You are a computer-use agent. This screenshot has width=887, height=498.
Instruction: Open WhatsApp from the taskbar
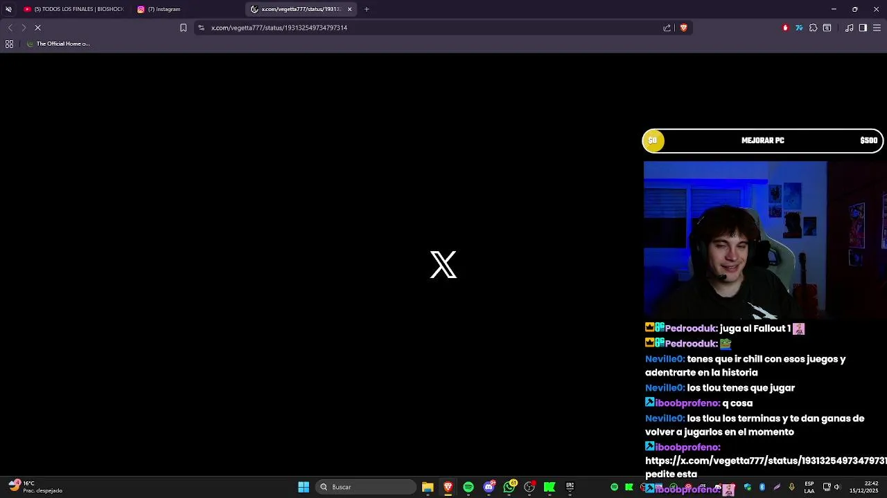pos(510,487)
